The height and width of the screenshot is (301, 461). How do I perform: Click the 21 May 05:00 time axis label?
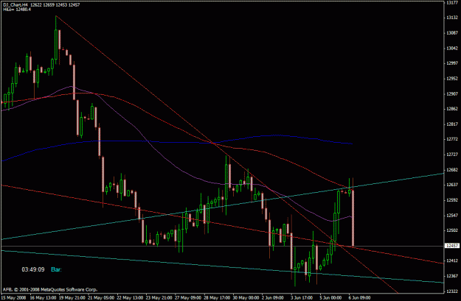point(100,297)
